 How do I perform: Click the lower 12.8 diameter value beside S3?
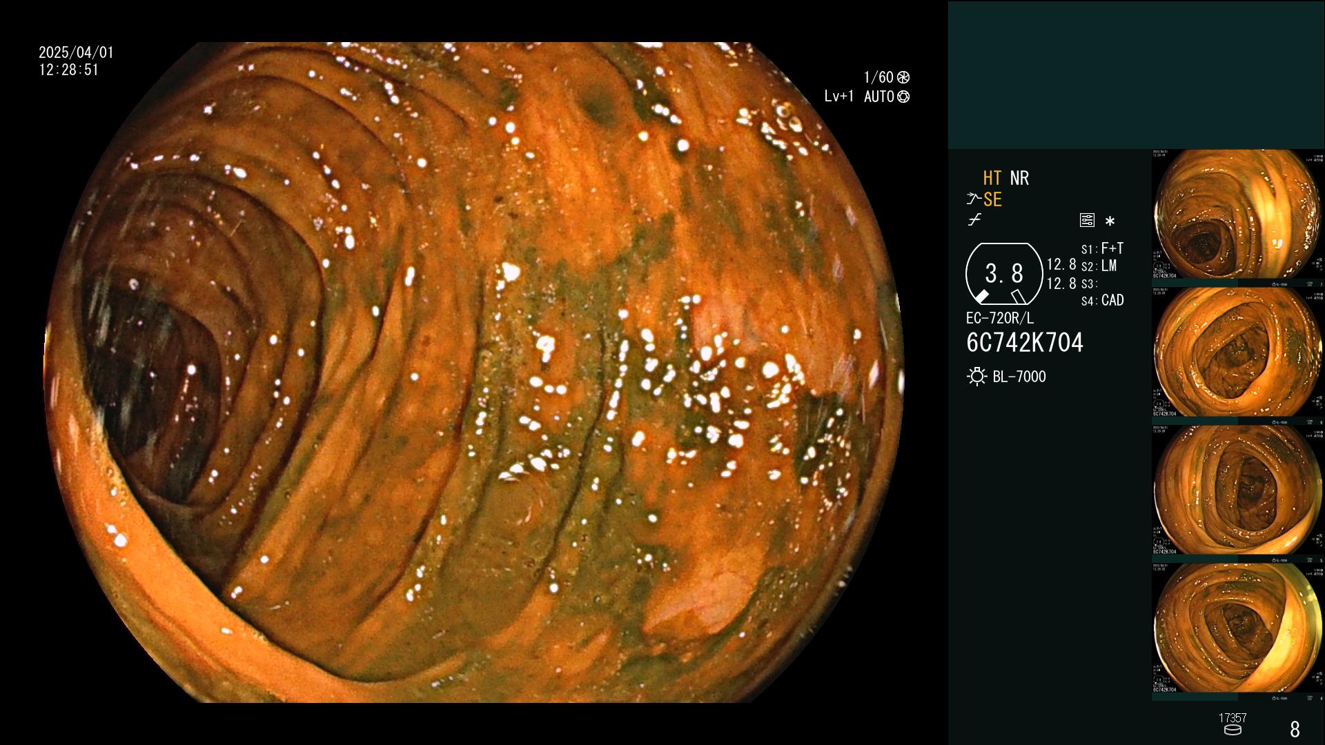click(1061, 284)
